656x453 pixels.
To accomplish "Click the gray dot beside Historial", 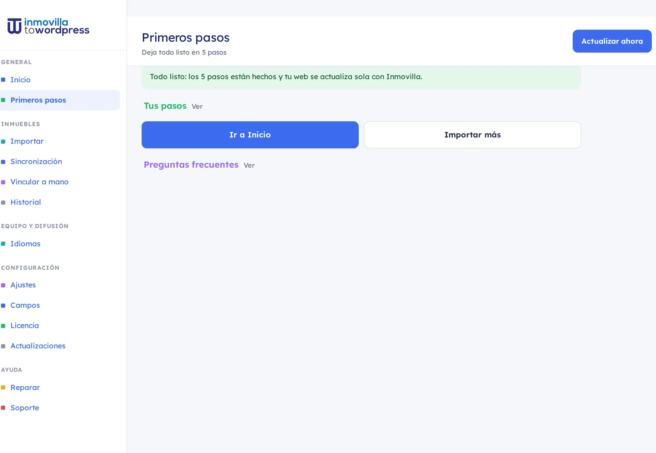I will 3,203.
